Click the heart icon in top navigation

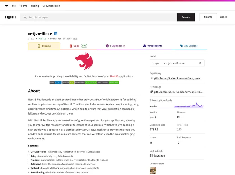tap(6, 6)
